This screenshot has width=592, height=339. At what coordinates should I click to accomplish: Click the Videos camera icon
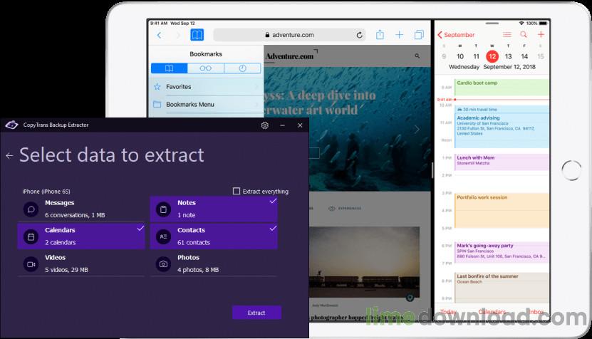(x=31, y=264)
